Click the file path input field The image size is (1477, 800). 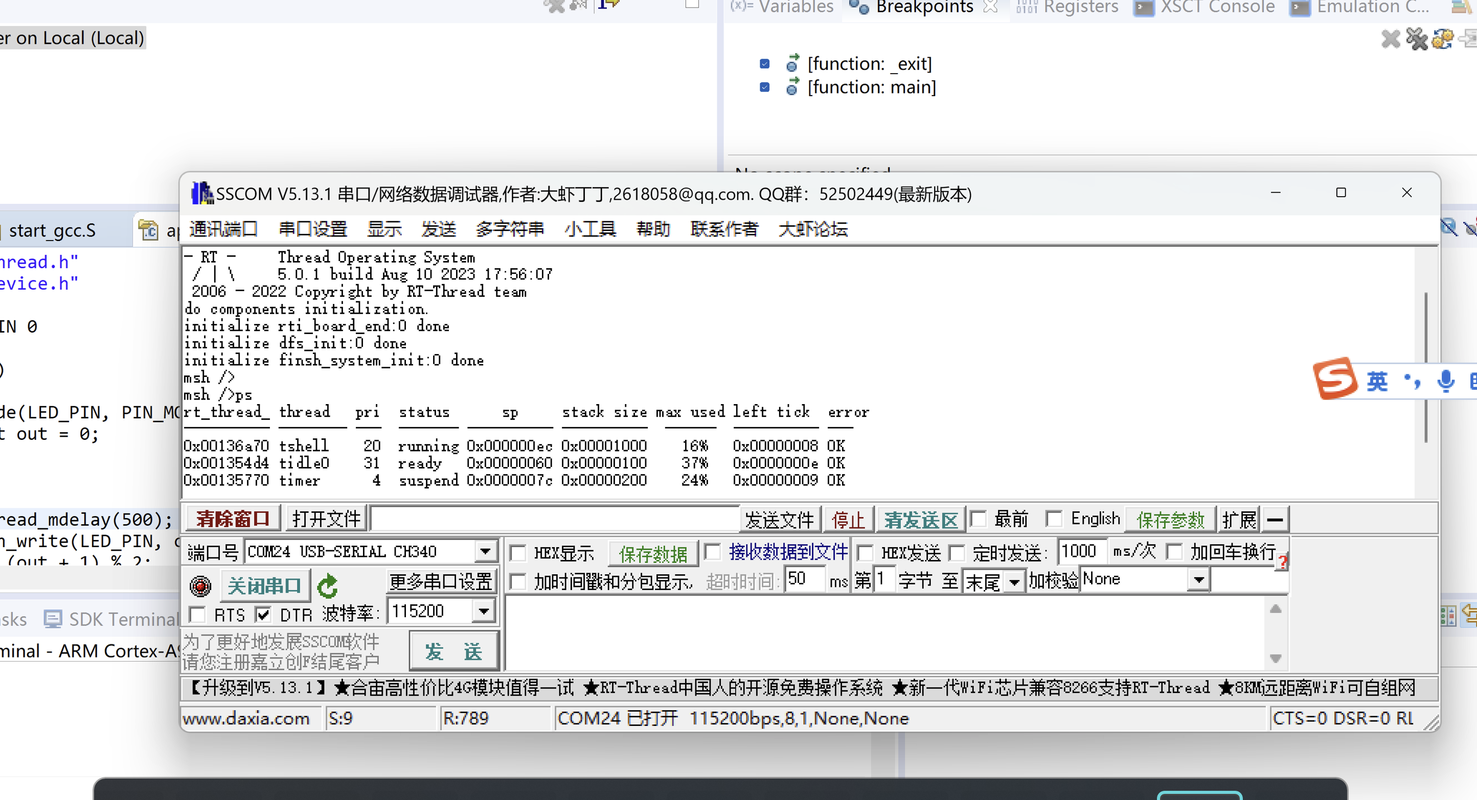pos(554,519)
